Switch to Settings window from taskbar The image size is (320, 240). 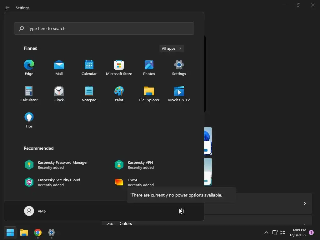pyautogui.click(x=52, y=232)
